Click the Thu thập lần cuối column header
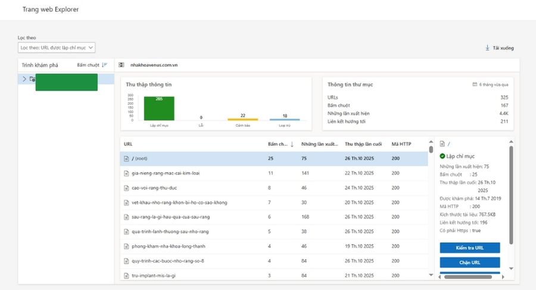536x290 pixels. pyautogui.click(x=362, y=144)
